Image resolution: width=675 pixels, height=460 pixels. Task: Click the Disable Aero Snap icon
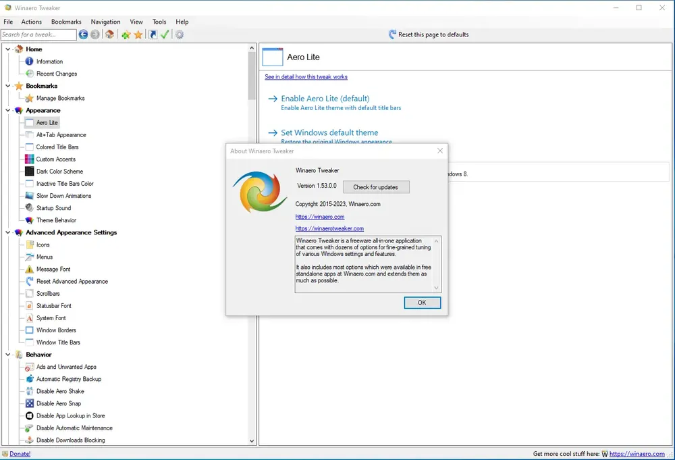pyautogui.click(x=29, y=403)
